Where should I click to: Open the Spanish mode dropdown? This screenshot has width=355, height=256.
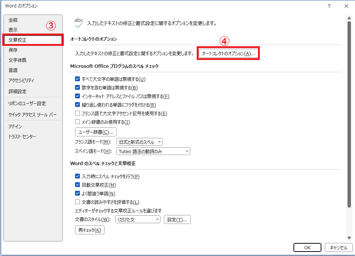click(153, 151)
